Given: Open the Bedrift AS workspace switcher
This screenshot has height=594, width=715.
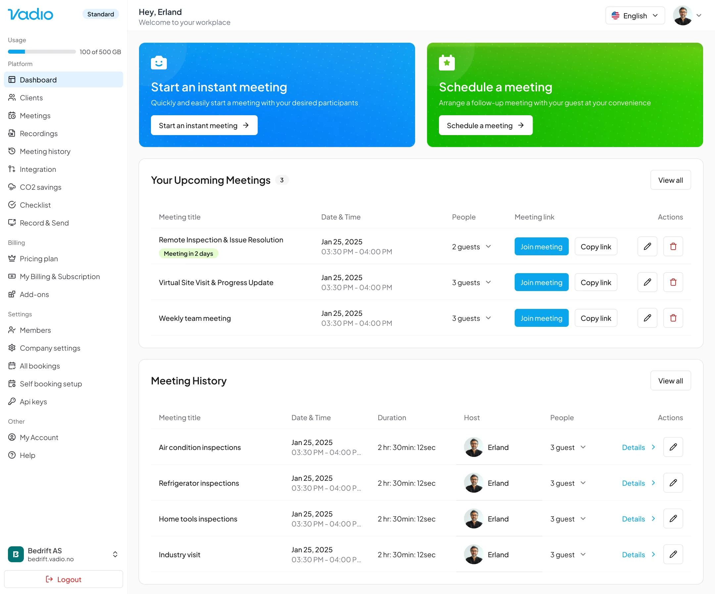Looking at the screenshot, I should (115, 554).
